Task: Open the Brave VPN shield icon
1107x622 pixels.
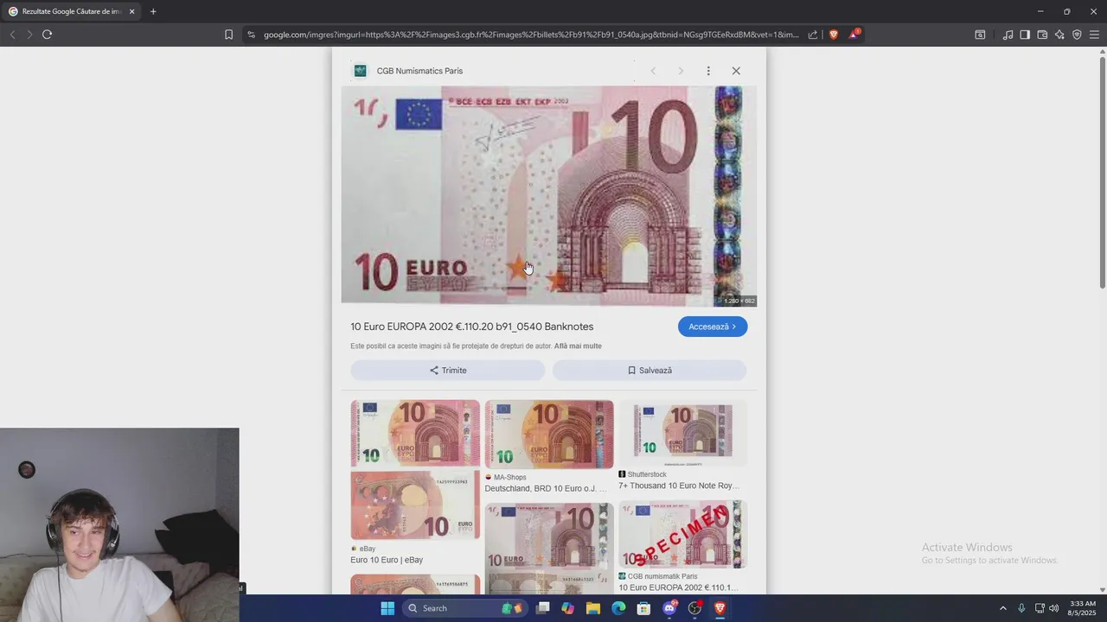Action: pyautogui.click(x=1077, y=35)
